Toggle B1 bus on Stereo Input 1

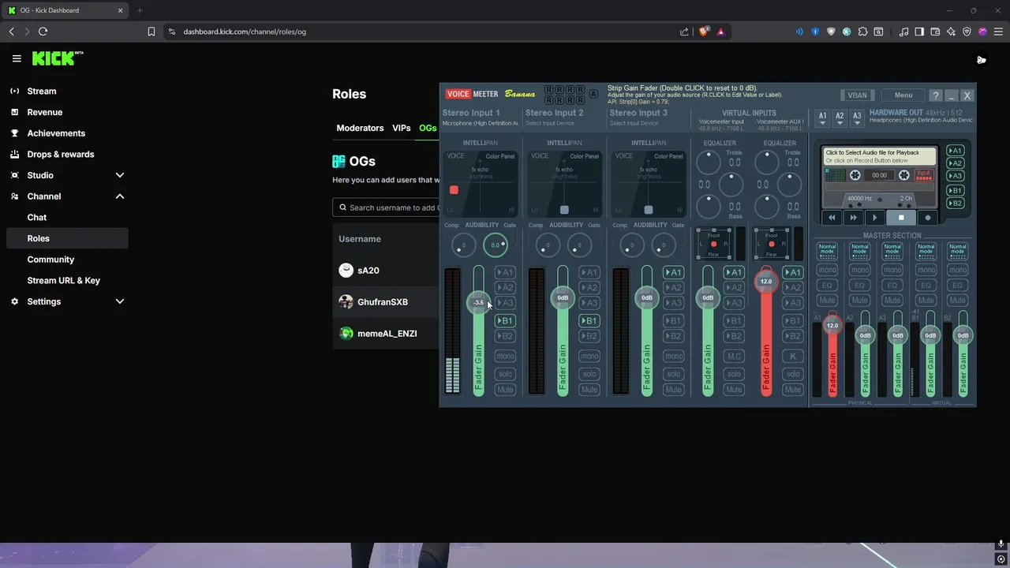[x=505, y=320]
